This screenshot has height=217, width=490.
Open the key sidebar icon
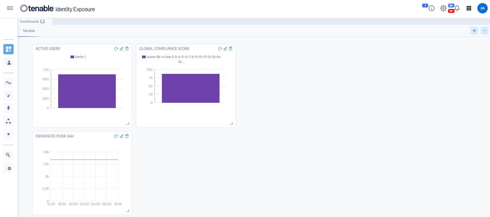pos(8,155)
